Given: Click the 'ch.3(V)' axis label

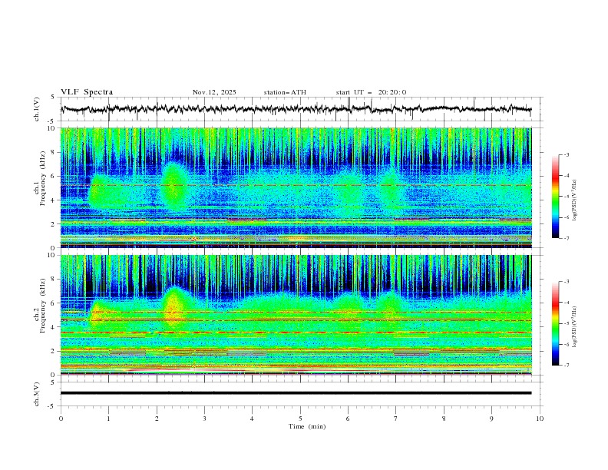Looking at the screenshot, I should pos(37,395).
